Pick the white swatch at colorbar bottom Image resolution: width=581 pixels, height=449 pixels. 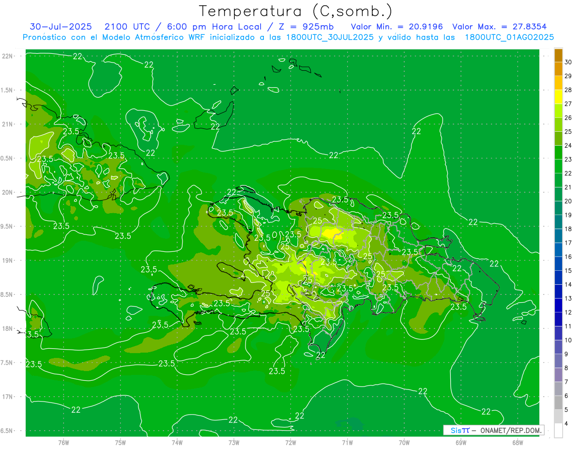click(x=558, y=431)
